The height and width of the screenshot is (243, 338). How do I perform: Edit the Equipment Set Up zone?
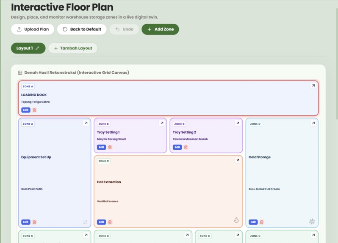point(26,222)
